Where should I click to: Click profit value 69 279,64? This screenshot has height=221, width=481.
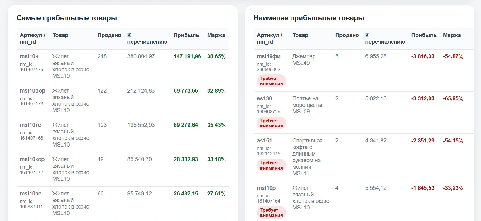[186, 125]
